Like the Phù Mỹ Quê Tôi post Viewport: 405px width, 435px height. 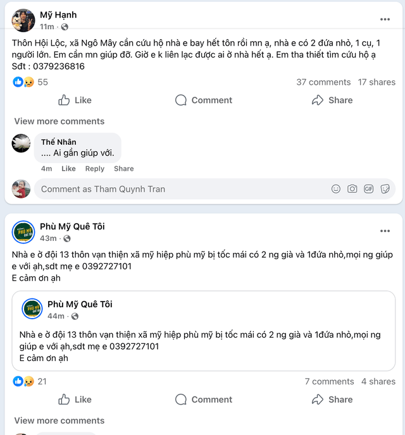[75, 400]
